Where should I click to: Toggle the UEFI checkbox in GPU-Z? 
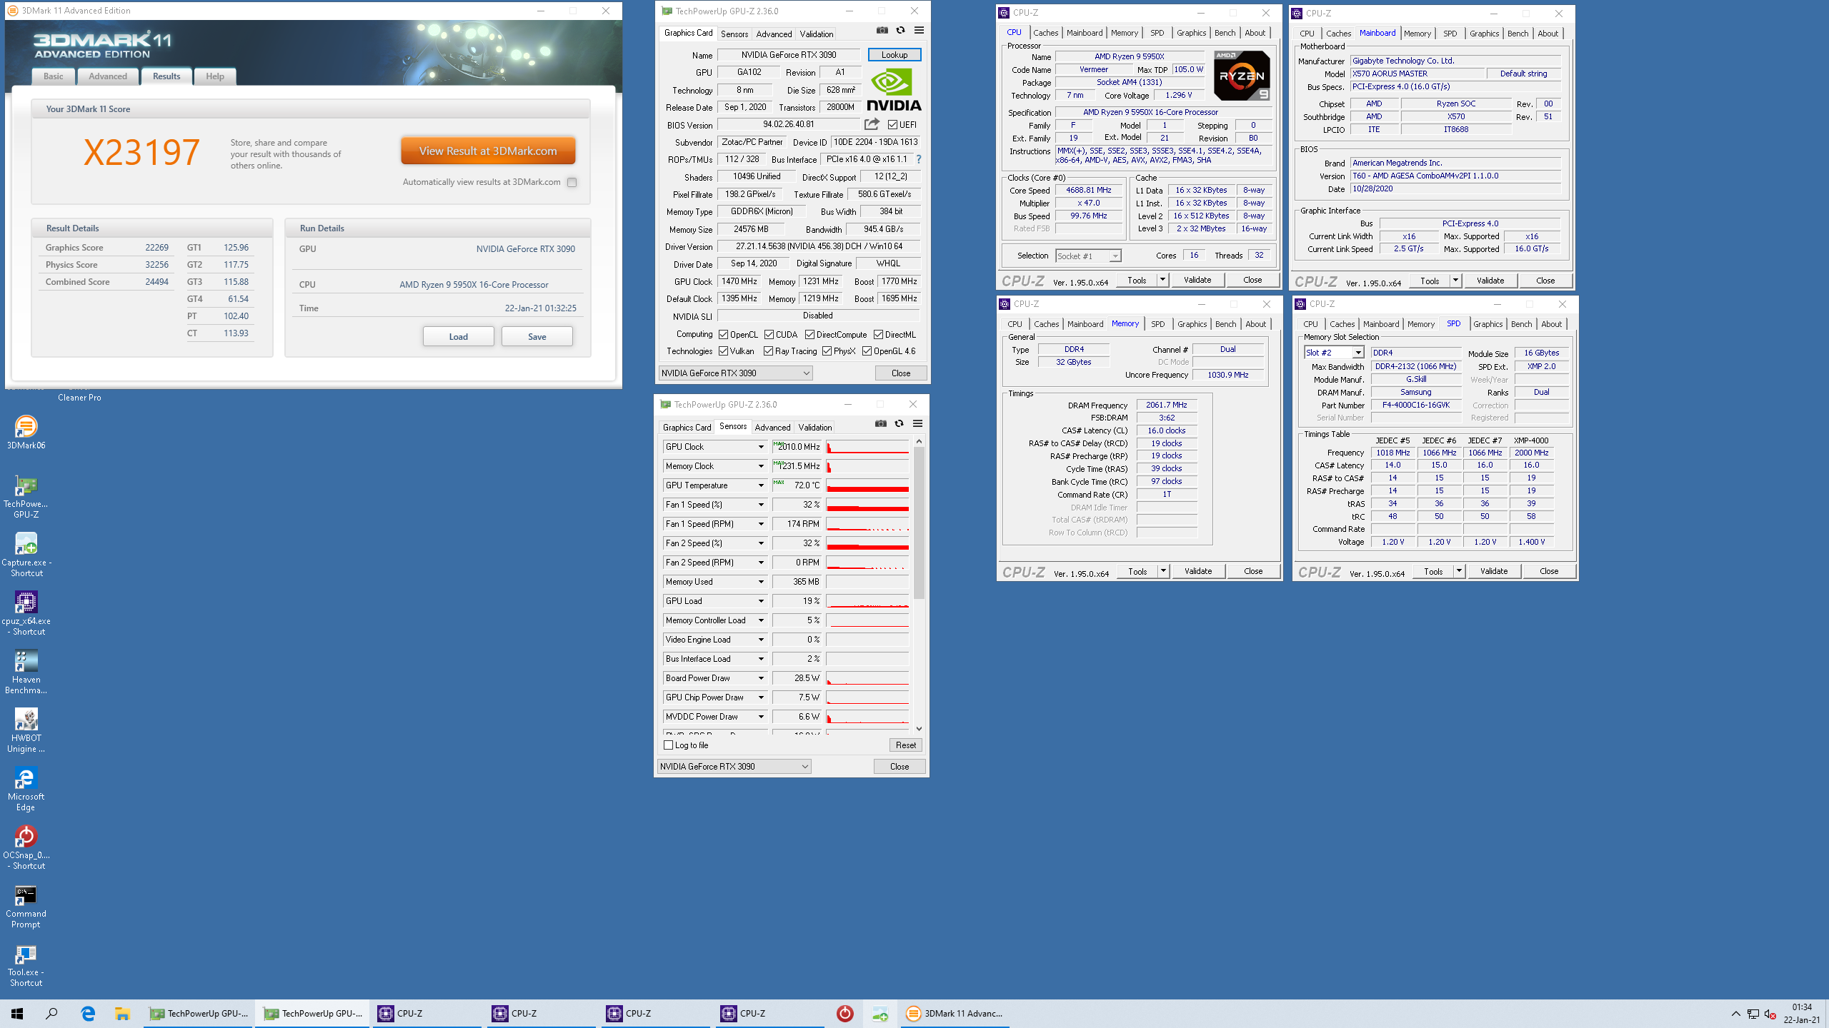(x=892, y=125)
